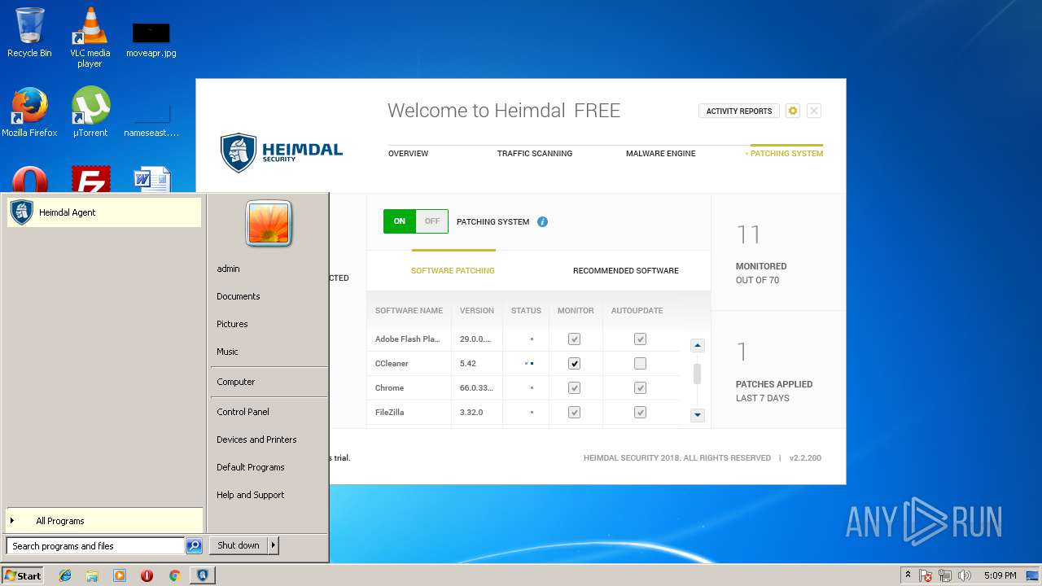
Task: Toggle Monitor checkbox for FileZilla
Action: [574, 412]
